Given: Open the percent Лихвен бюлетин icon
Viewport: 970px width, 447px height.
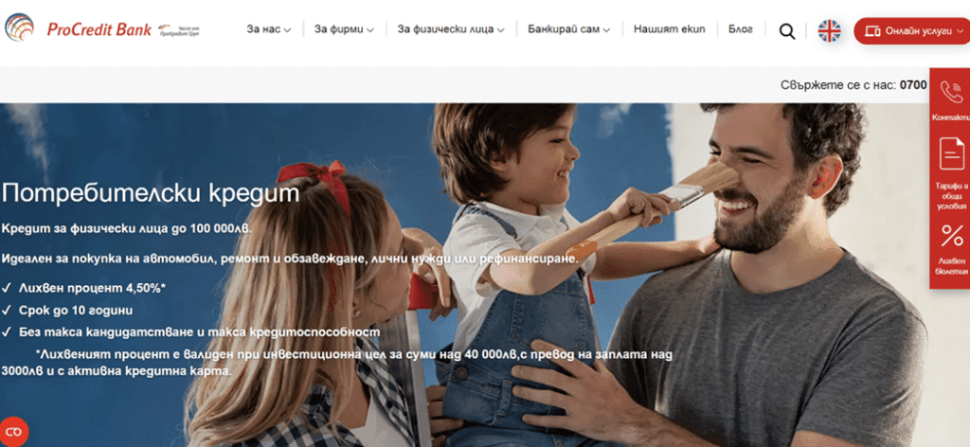Looking at the screenshot, I should click(x=951, y=249).
